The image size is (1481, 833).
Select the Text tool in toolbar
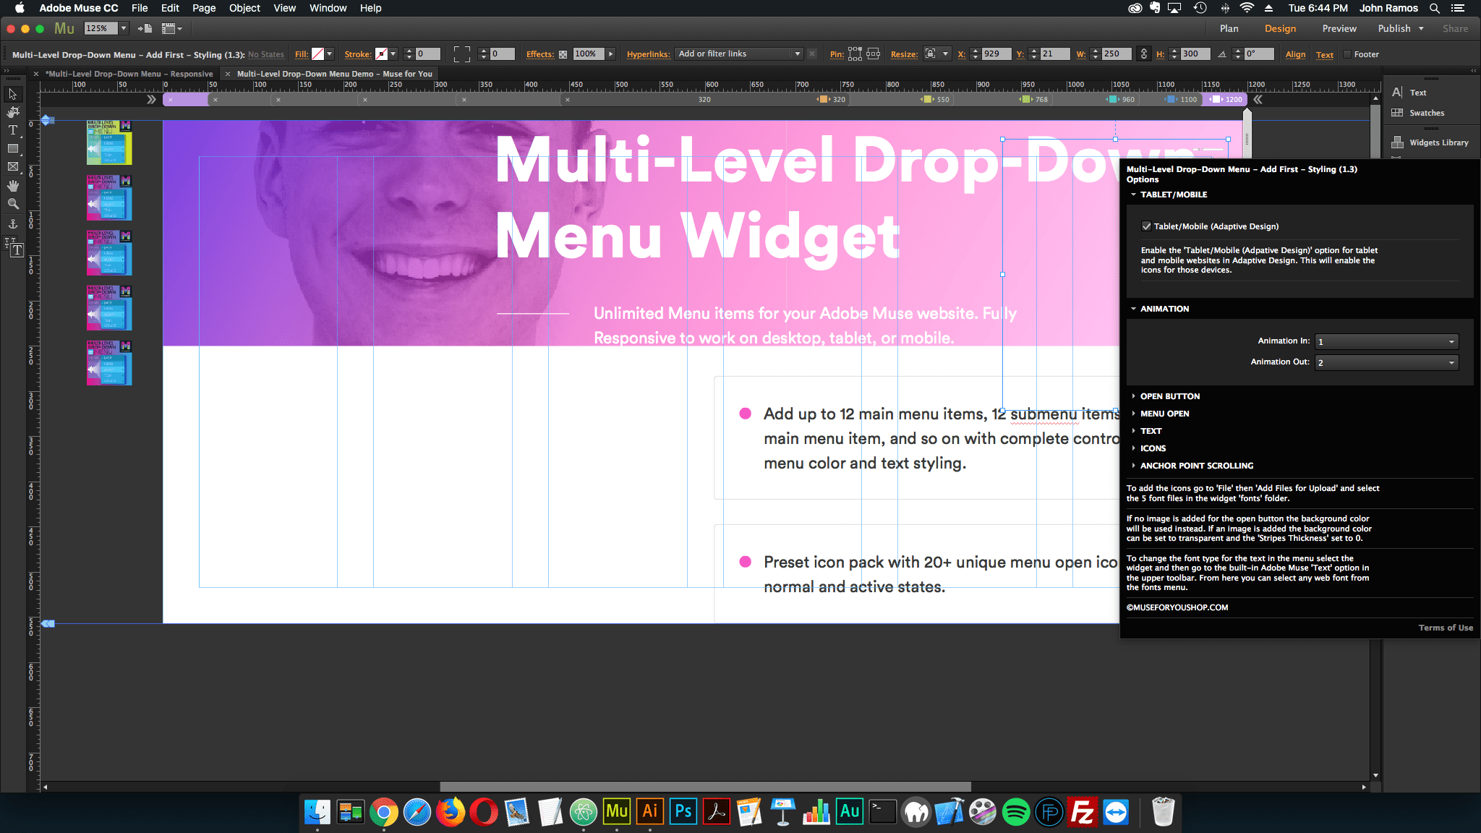pos(13,130)
